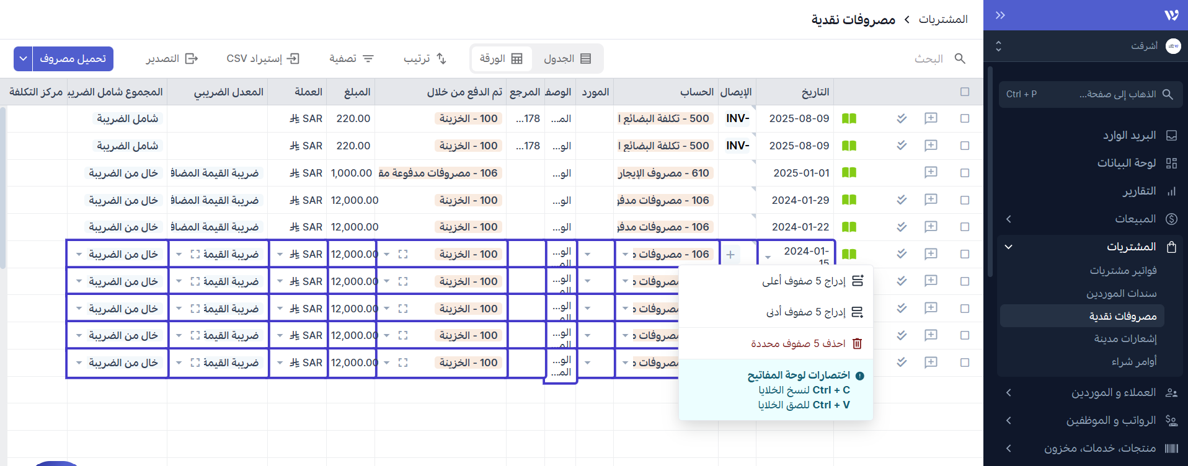1188x466 pixels.
Task: Collapse the sidebar with double-chevron icon
Action: tap(1000, 15)
